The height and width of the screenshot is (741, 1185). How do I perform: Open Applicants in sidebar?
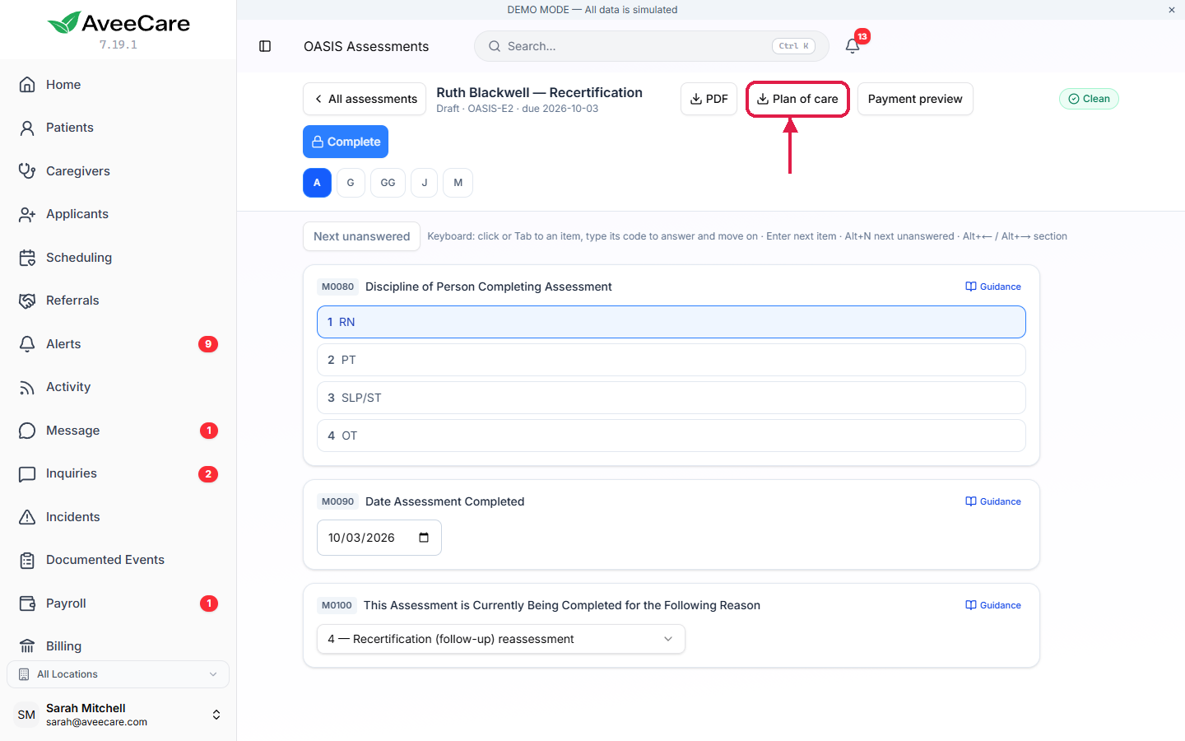click(118, 214)
